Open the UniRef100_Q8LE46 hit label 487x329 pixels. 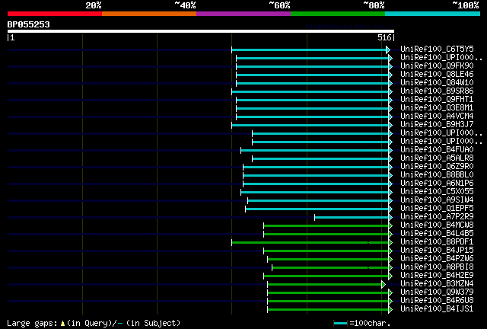[437, 75]
